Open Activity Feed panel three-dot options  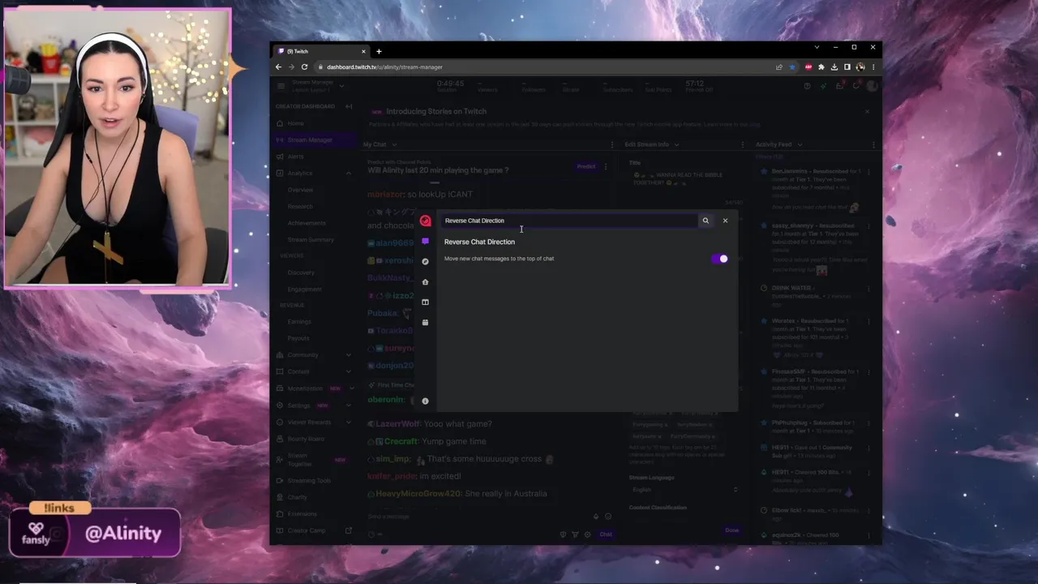pos(873,144)
